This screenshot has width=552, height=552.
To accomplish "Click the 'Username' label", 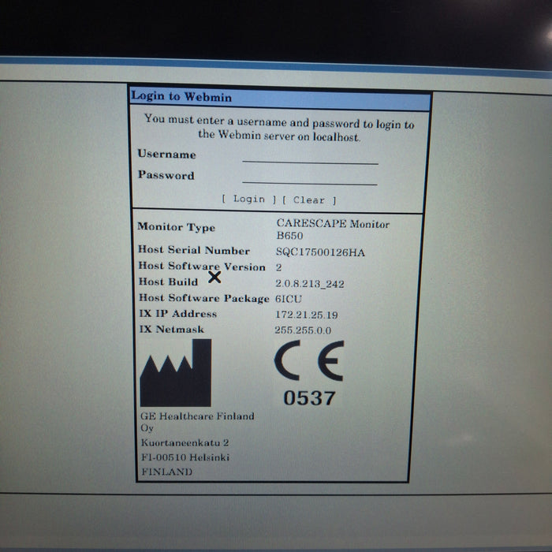I will [x=166, y=154].
